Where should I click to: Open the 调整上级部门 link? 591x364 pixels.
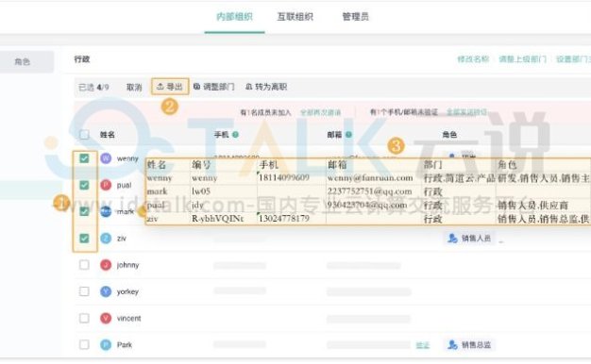[522, 59]
